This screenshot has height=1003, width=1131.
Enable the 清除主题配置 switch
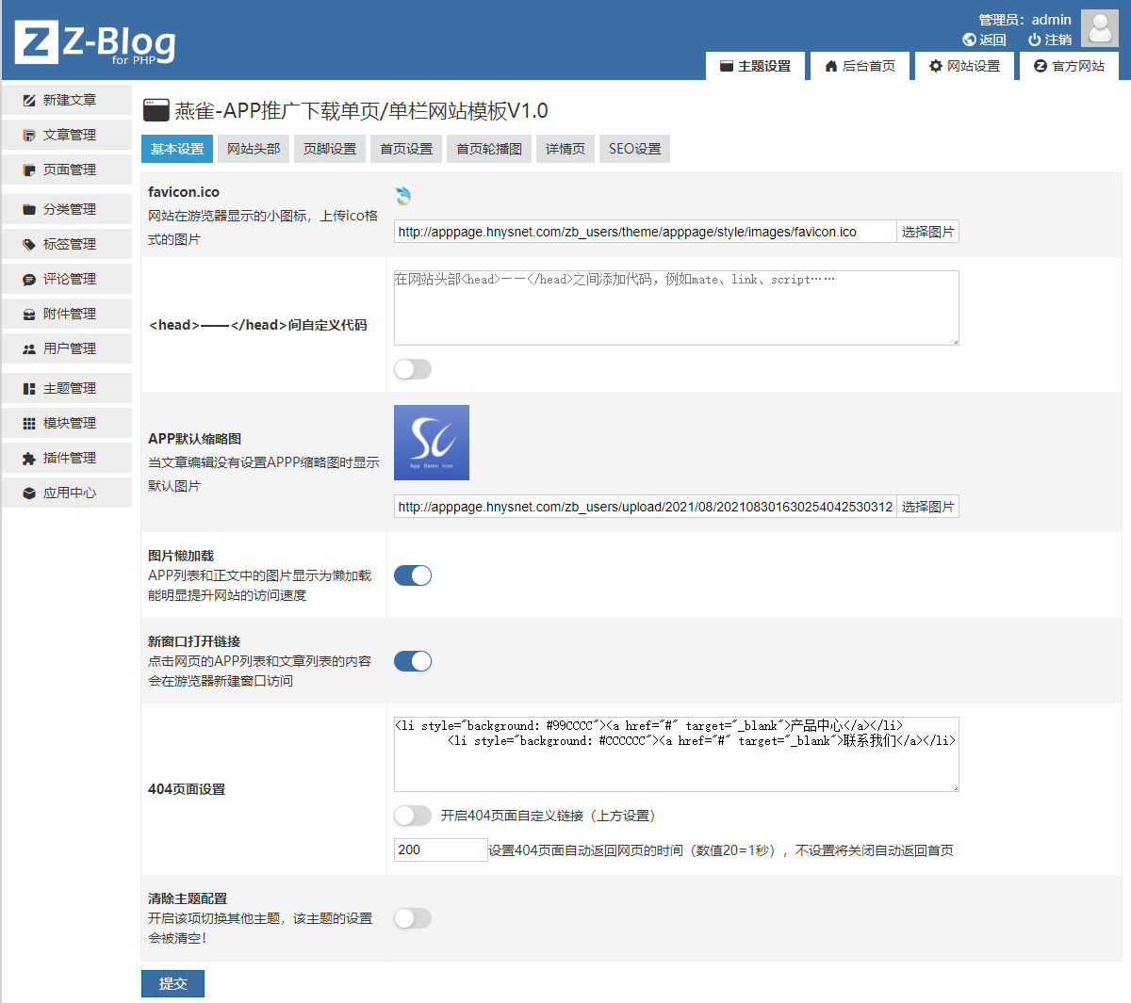pos(412,917)
